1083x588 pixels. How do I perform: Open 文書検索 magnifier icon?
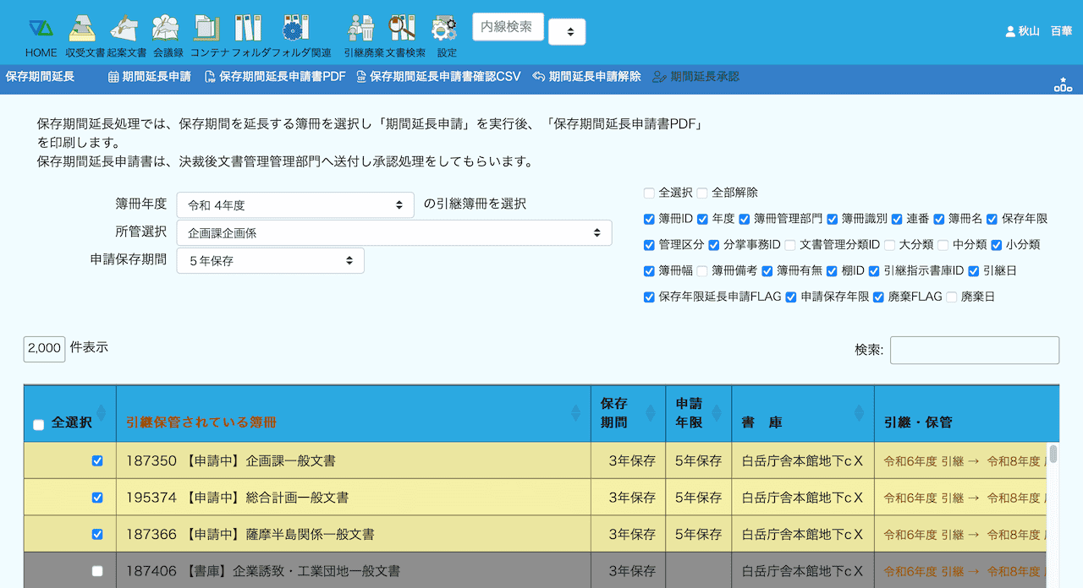tap(402, 29)
